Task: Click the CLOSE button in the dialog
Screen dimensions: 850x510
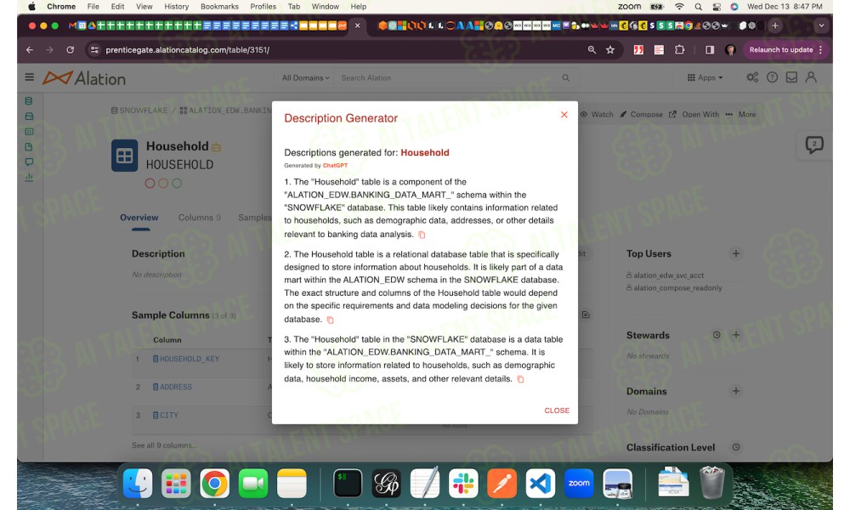Action: pos(557,411)
